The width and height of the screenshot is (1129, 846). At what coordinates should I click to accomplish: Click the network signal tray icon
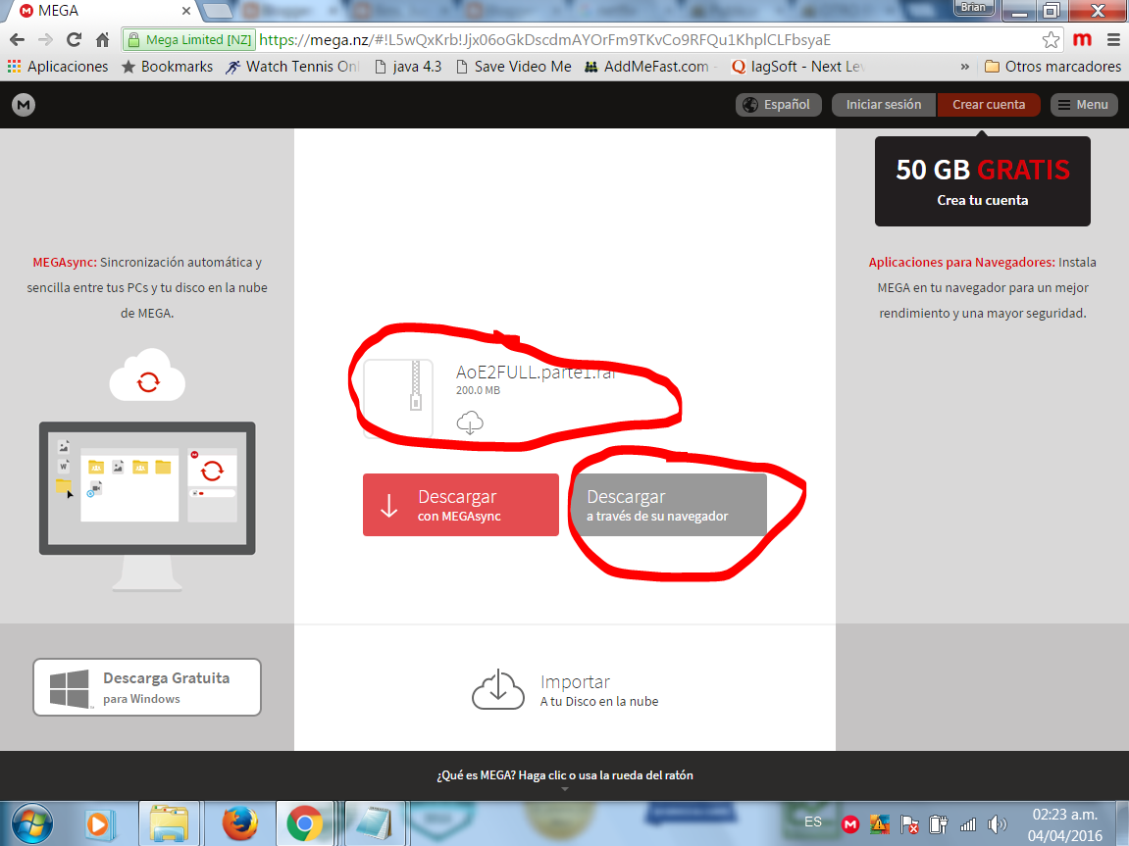pos(968,824)
